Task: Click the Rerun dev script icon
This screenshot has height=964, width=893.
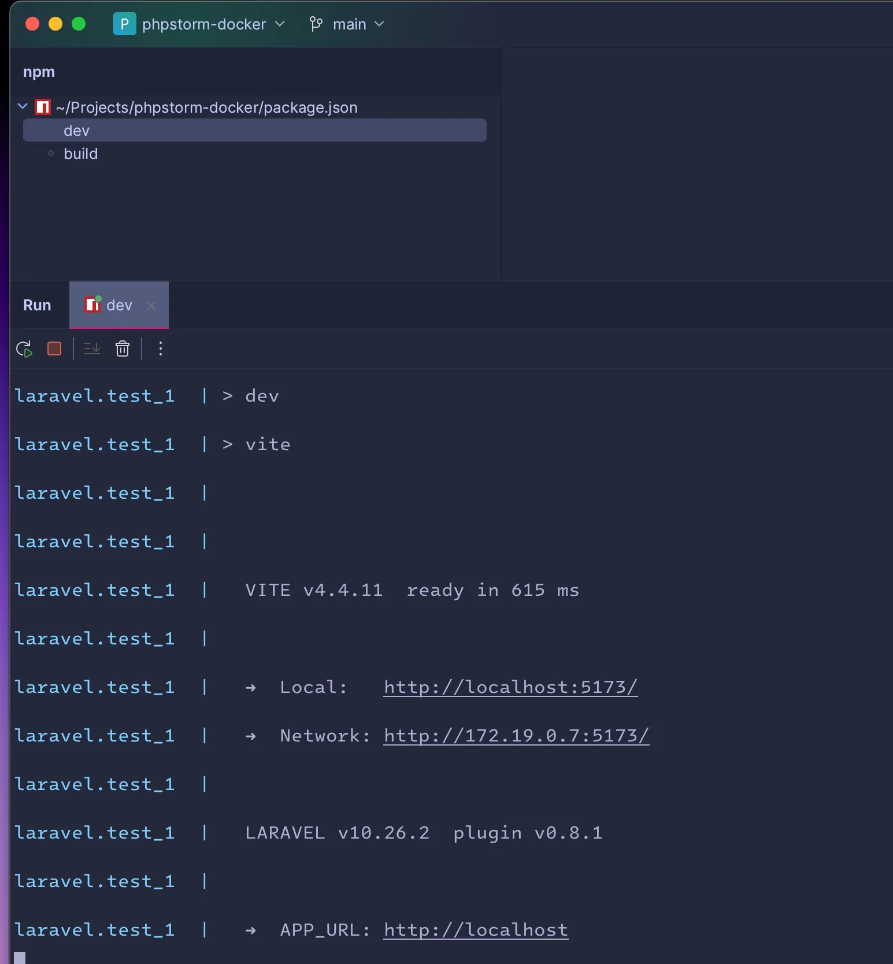Action: click(x=24, y=349)
